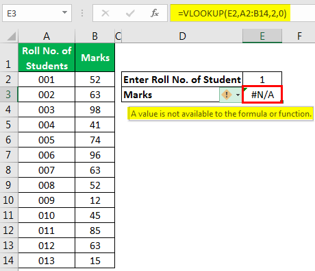Click cell containing roll number 007

tap(47, 170)
